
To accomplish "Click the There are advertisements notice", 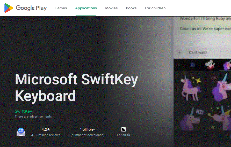I will (33, 117).
